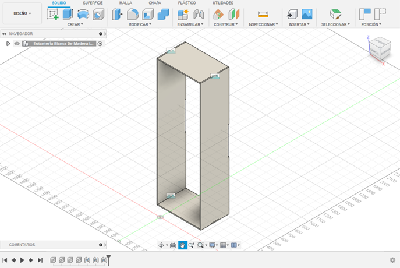Collapse the Navegador panel double arrows
This screenshot has height=268, width=400.
(x=4, y=34)
